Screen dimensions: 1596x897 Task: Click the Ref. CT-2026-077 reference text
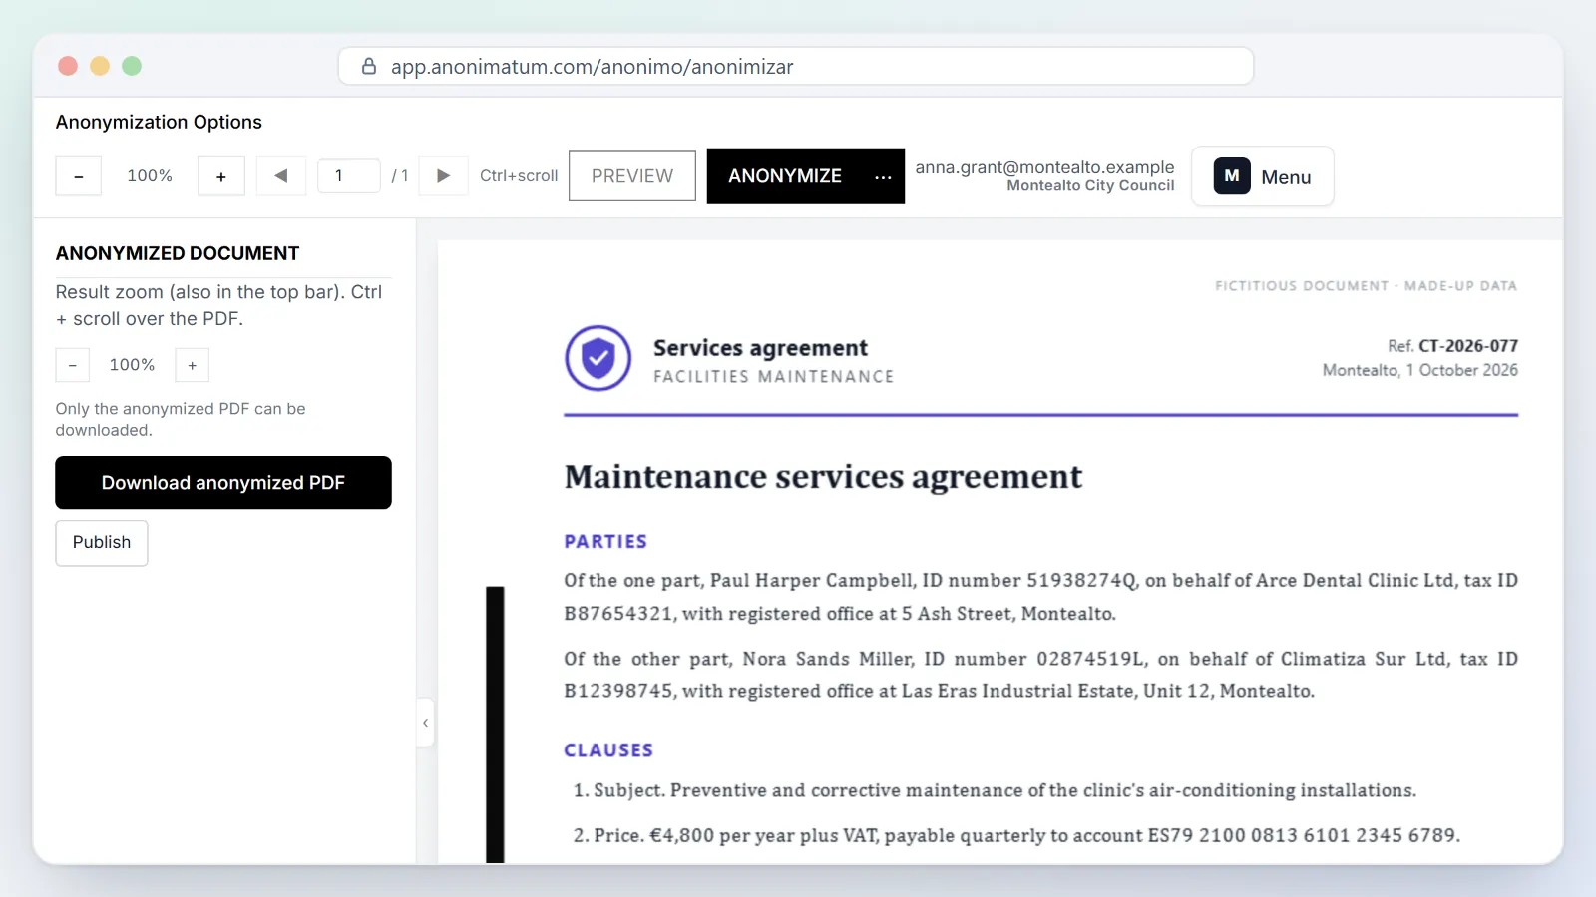click(x=1452, y=346)
